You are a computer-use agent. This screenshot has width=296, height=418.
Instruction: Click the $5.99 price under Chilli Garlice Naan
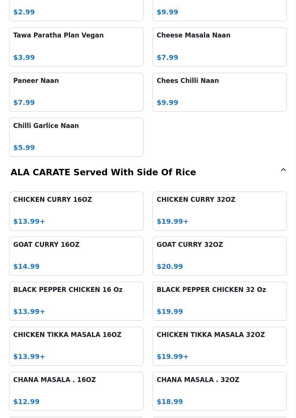pyautogui.click(x=24, y=148)
